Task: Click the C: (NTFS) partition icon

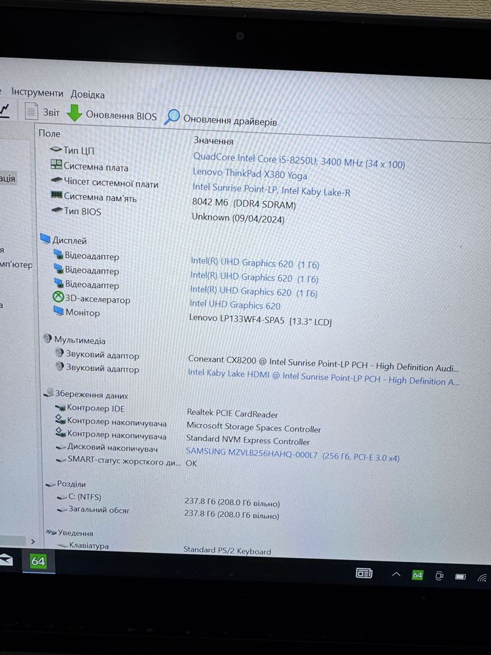Action: [x=62, y=496]
